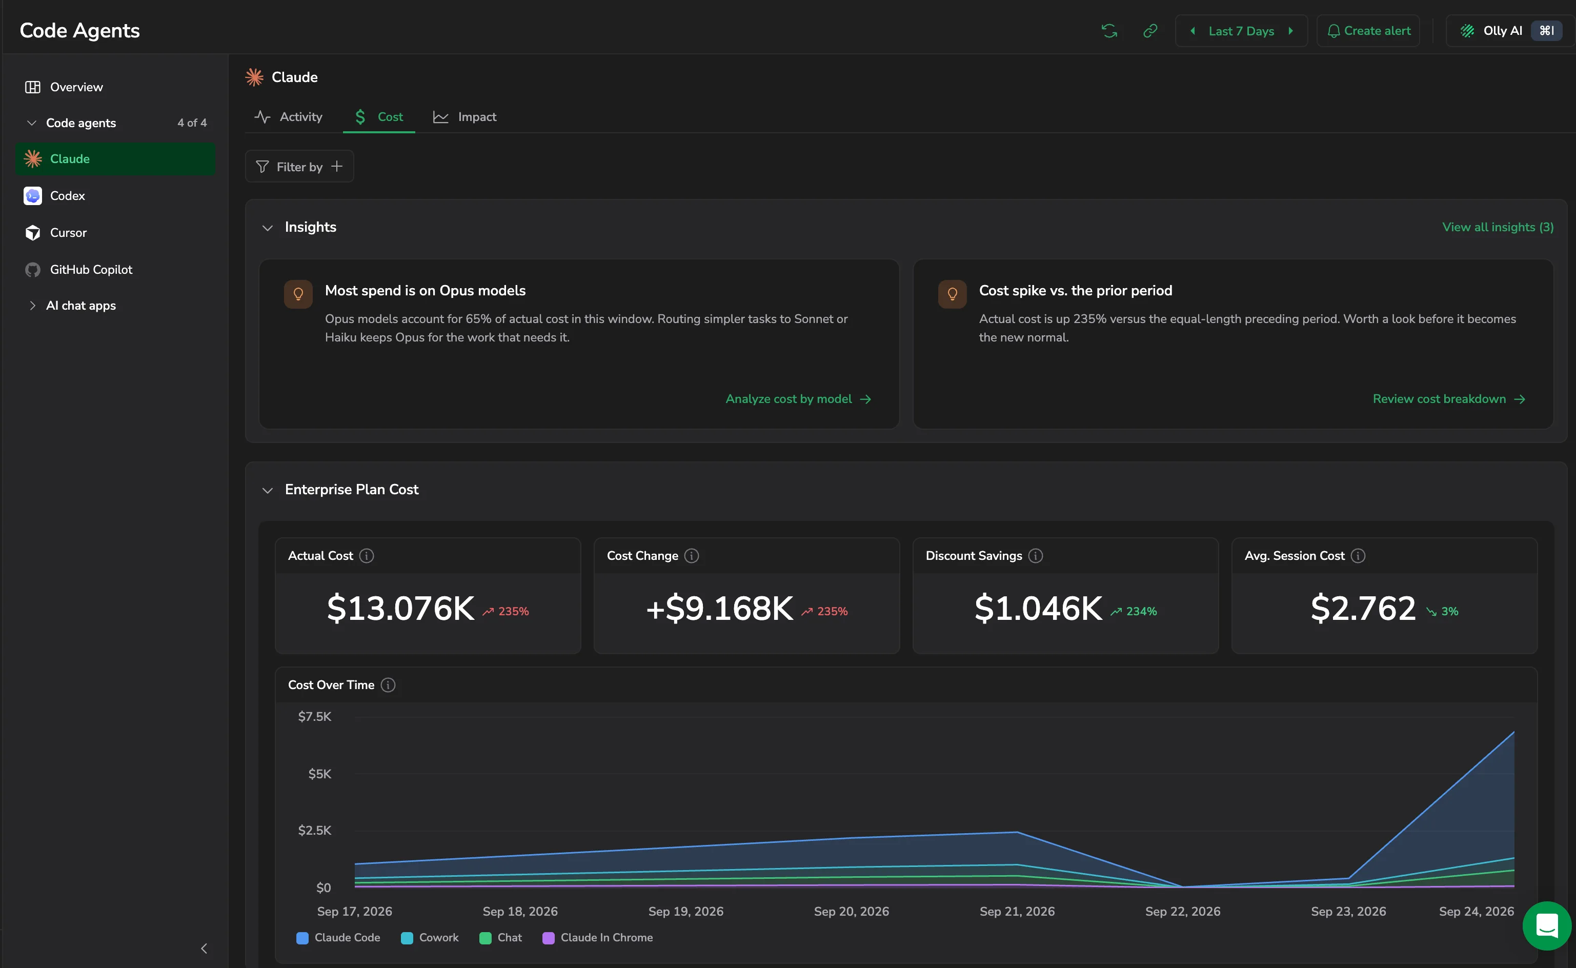Toggle the Chat legend series
Viewport: 1576px width, 968px height.
coord(501,938)
